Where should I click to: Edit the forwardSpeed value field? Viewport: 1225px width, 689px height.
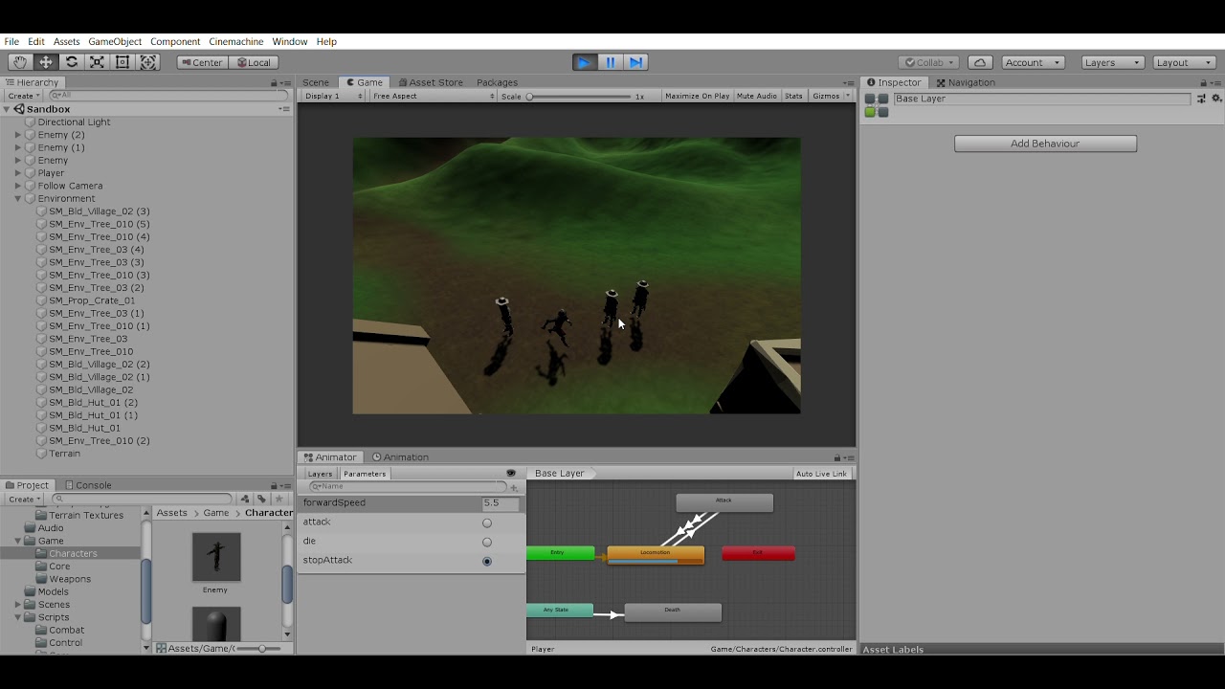(x=501, y=503)
